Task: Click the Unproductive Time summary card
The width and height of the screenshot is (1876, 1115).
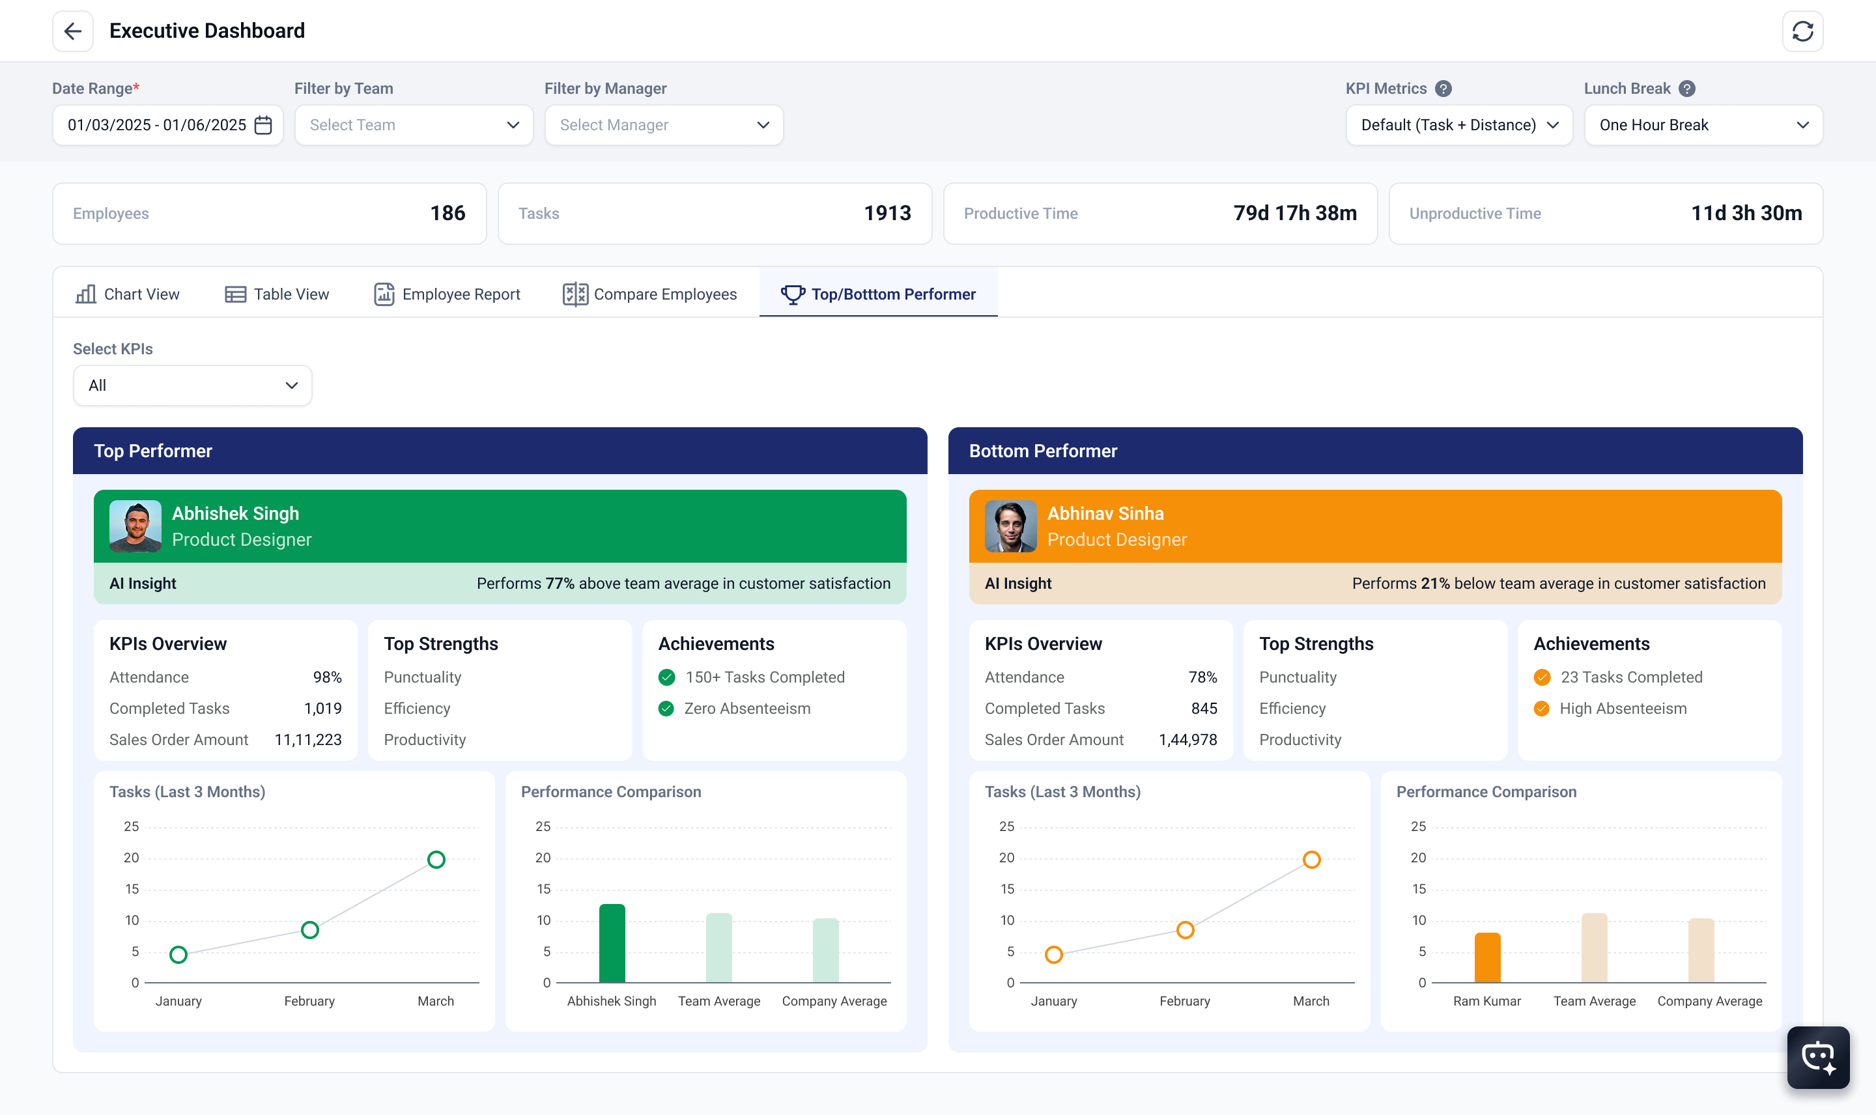Action: (1606, 214)
